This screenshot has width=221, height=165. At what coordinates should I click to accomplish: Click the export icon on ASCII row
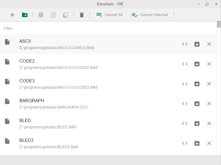[197, 44]
